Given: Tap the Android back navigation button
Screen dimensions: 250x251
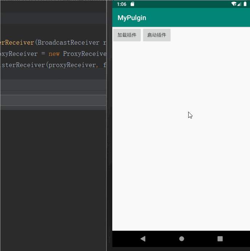Looking at the screenshot, I should pos(143,239).
